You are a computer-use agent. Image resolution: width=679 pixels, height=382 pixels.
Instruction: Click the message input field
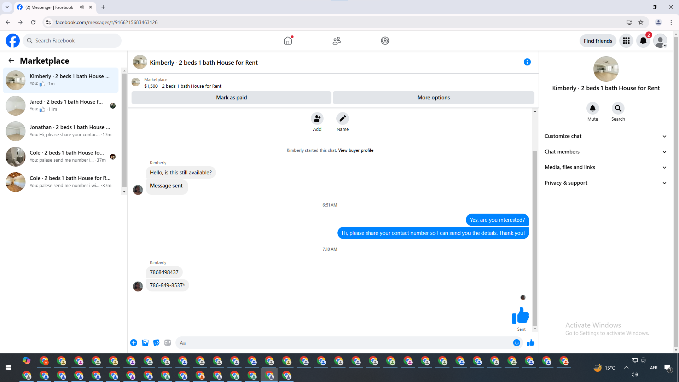(343, 343)
